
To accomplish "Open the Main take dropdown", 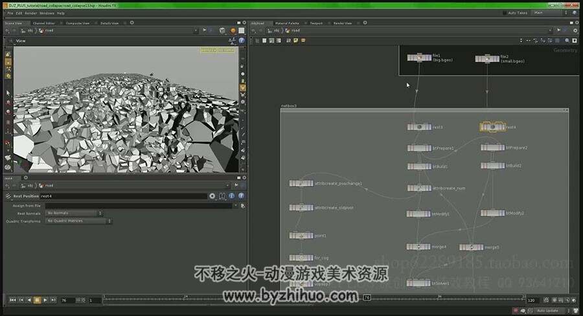I will 551,13.
